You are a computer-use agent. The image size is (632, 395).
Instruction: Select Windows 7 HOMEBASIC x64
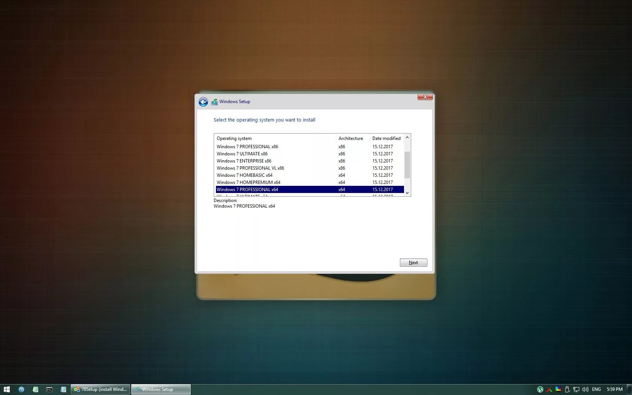pyautogui.click(x=310, y=175)
